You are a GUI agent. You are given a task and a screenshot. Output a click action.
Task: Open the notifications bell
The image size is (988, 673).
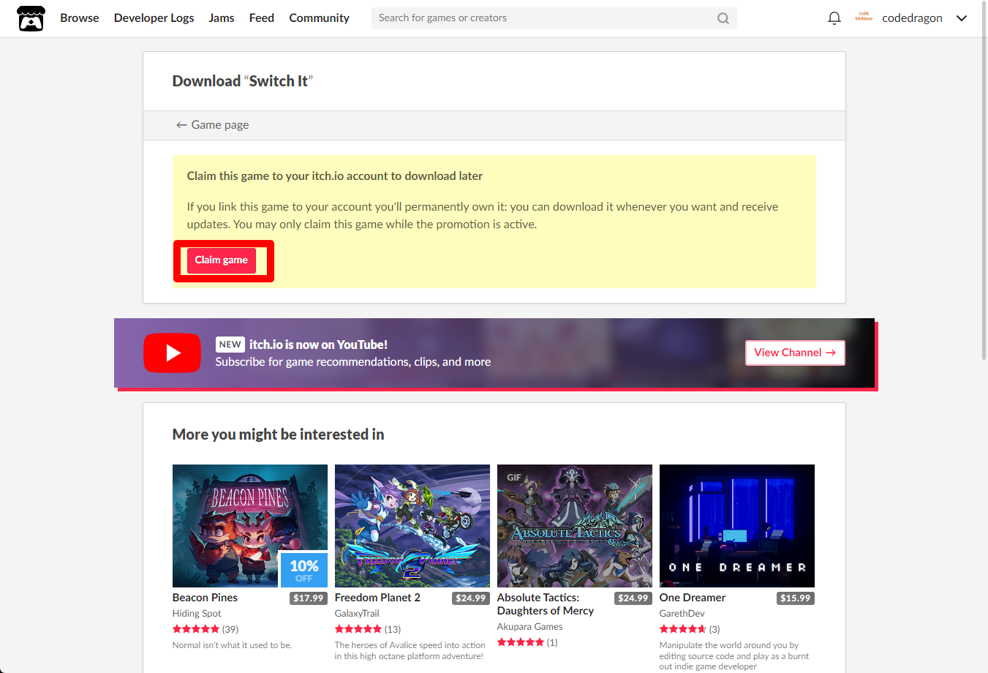coord(834,18)
